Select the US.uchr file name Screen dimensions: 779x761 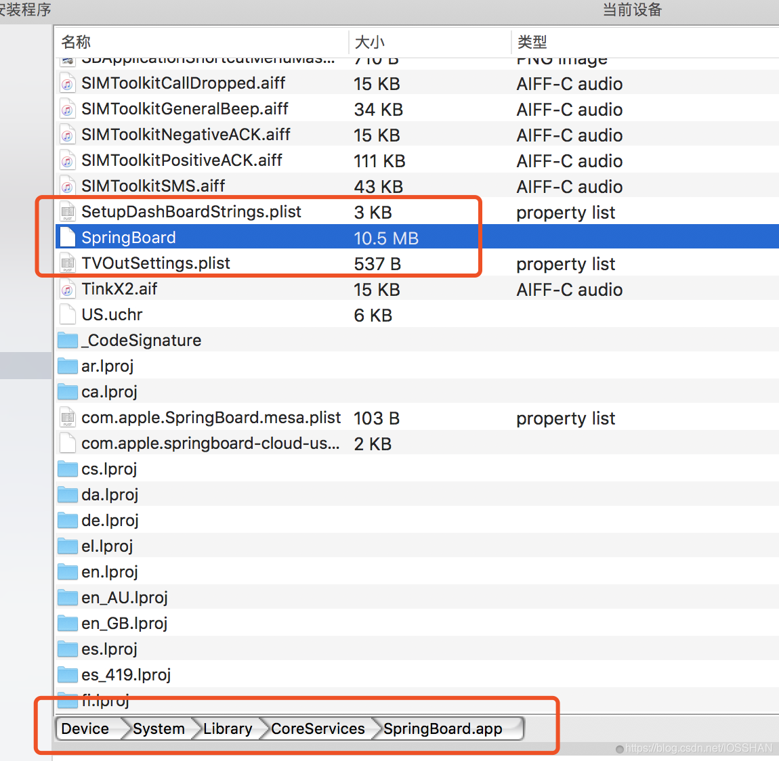coord(112,315)
